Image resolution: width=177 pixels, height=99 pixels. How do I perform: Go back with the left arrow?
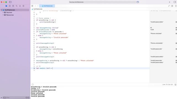point(35,6)
